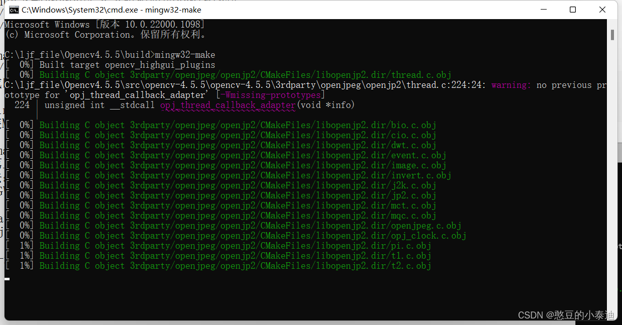Click the pi.c.obj build line
The width and height of the screenshot is (622, 325).
(x=218, y=246)
